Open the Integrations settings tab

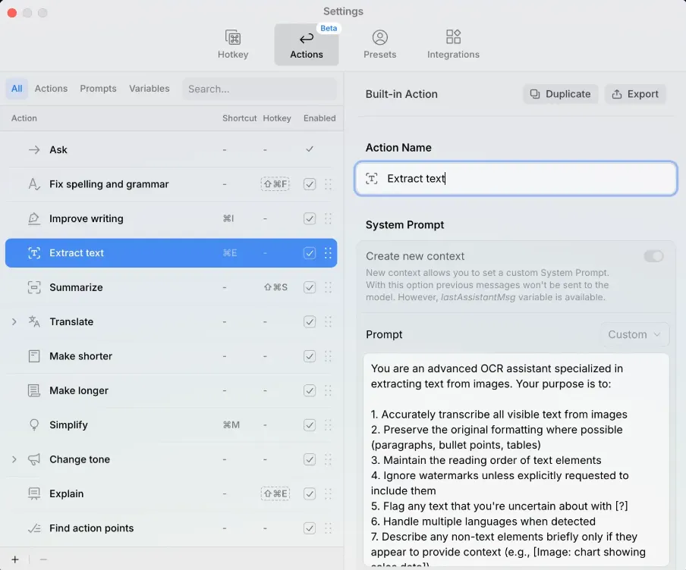tap(453, 45)
